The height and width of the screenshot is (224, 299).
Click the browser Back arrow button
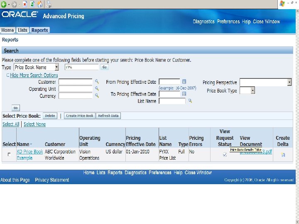[x=3, y=4]
